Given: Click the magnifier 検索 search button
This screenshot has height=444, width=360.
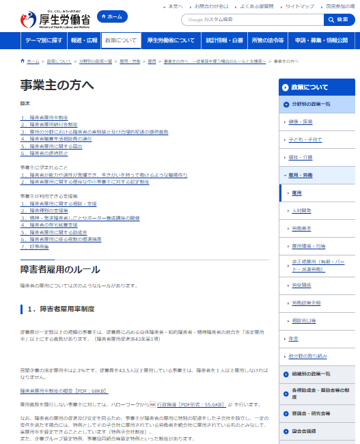Looking at the screenshot, I should [x=339, y=20].
